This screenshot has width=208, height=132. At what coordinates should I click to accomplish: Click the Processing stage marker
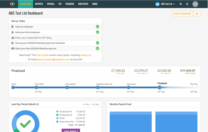click(67, 87)
